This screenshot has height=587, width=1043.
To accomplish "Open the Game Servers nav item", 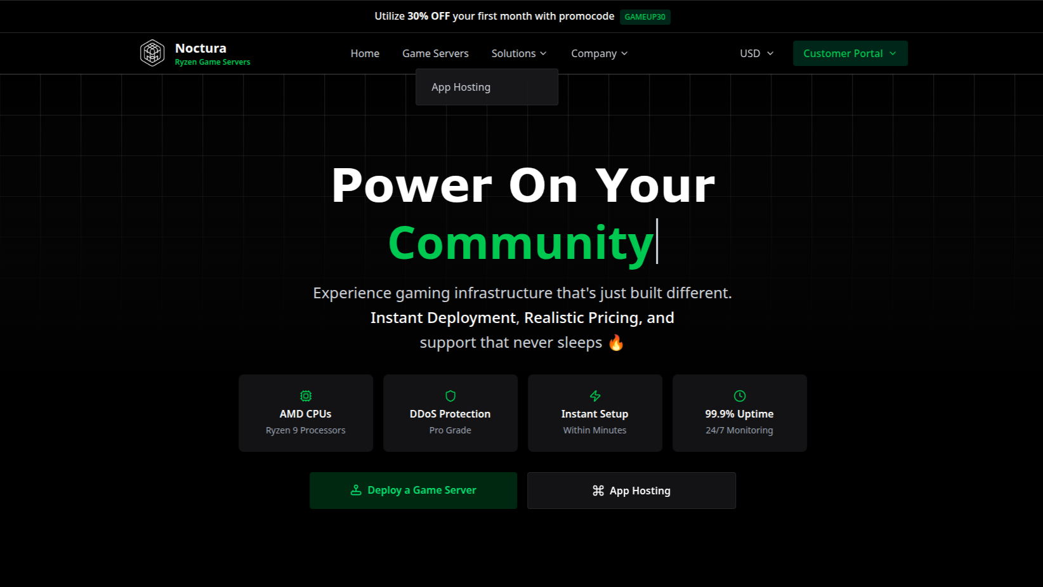I will click(x=435, y=53).
